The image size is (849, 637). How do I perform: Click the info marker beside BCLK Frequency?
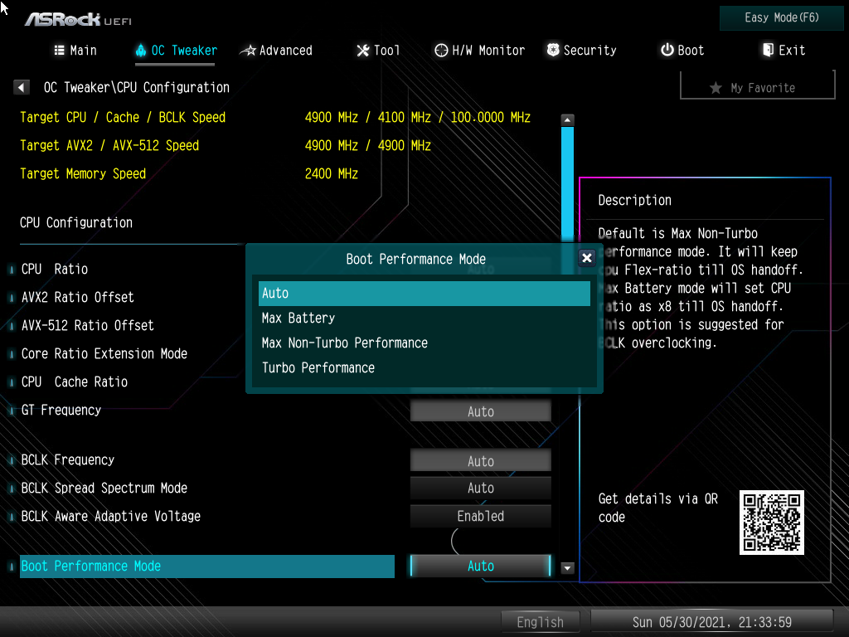[12, 460]
